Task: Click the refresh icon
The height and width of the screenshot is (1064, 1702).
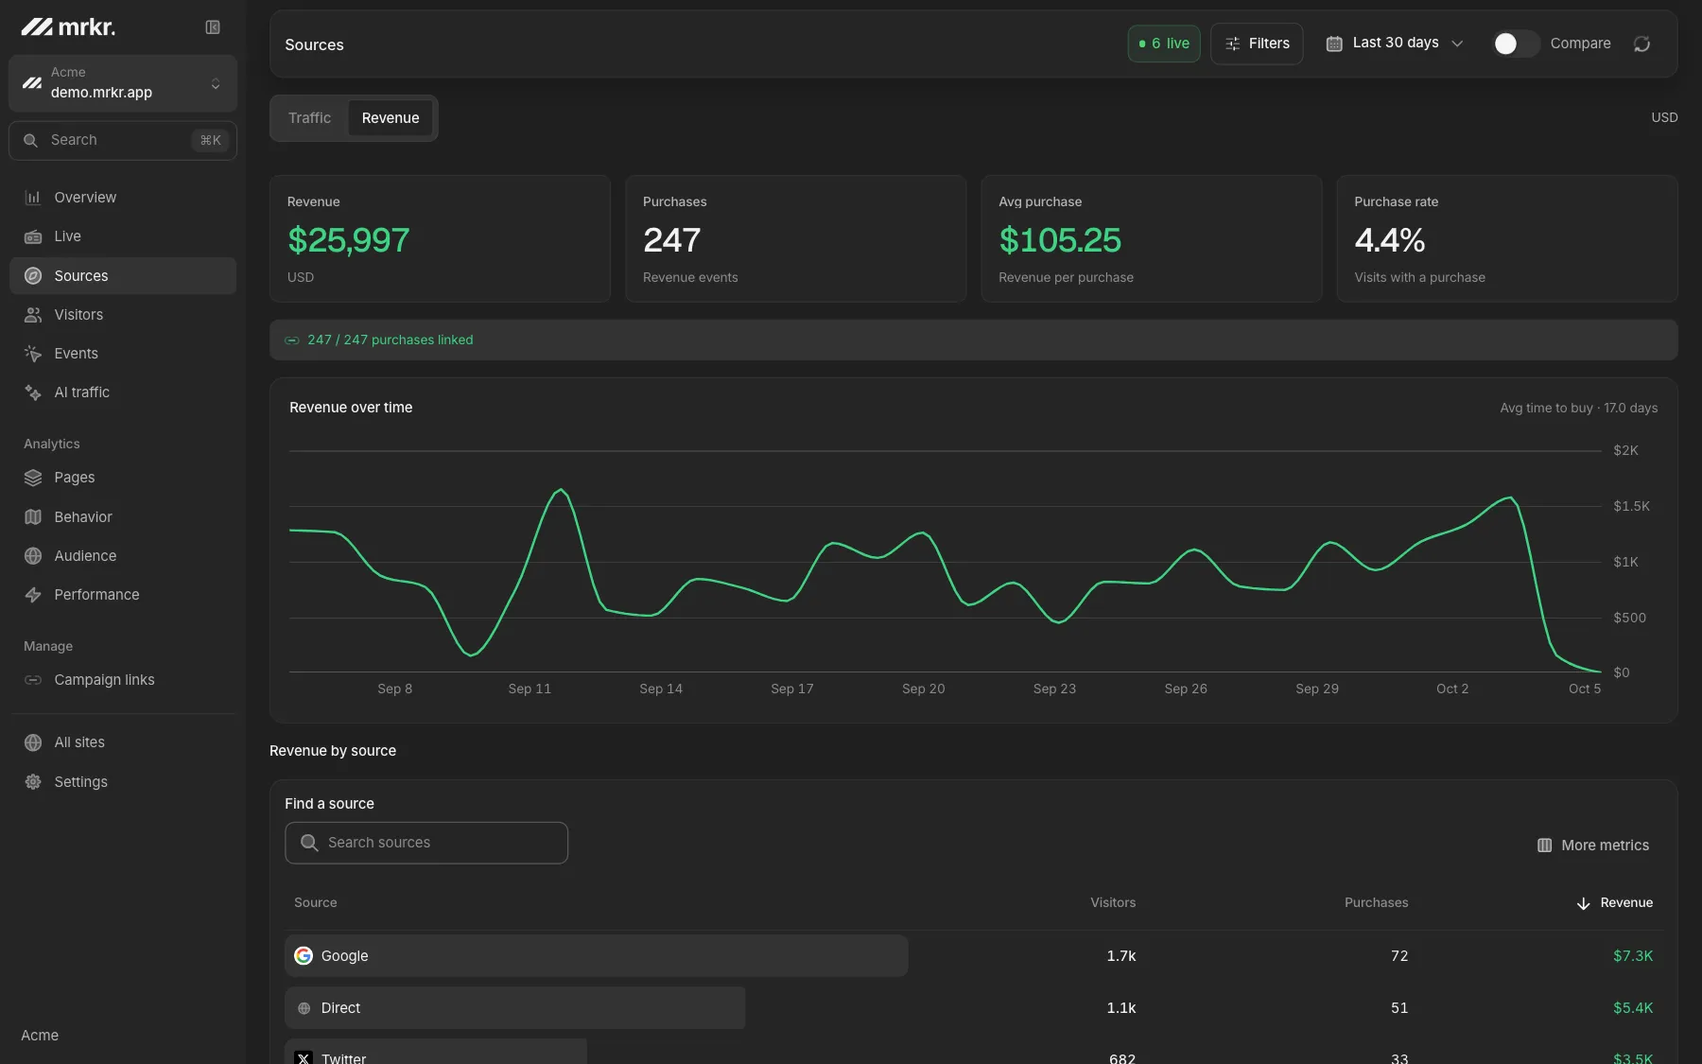Action: point(1642,44)
